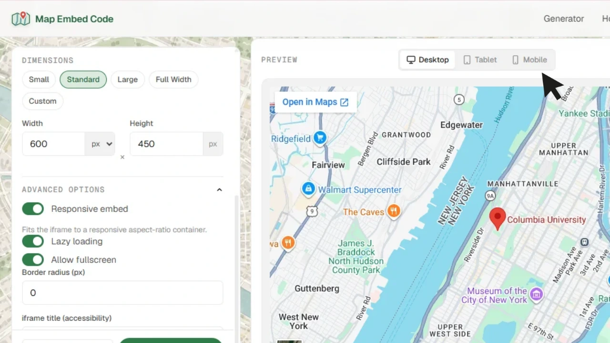Click the Walmart Supercenter label text
610x343 pixels.
click(x=360, y=190)
